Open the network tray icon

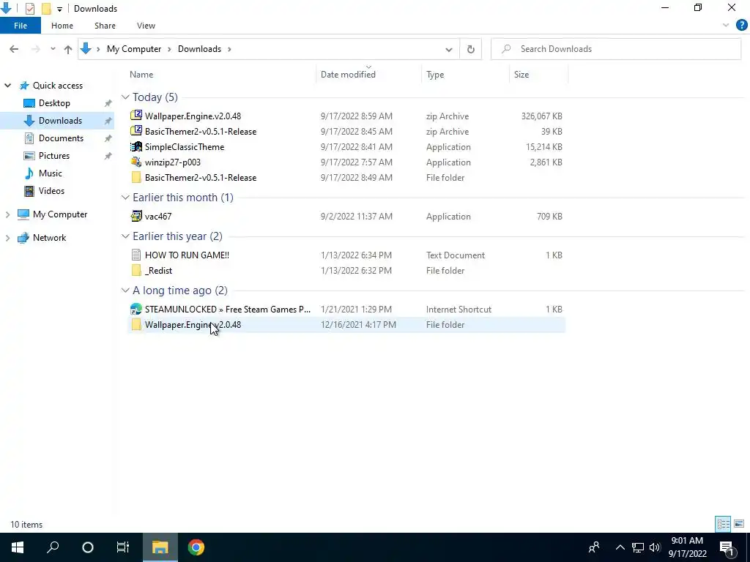(638, 547)
